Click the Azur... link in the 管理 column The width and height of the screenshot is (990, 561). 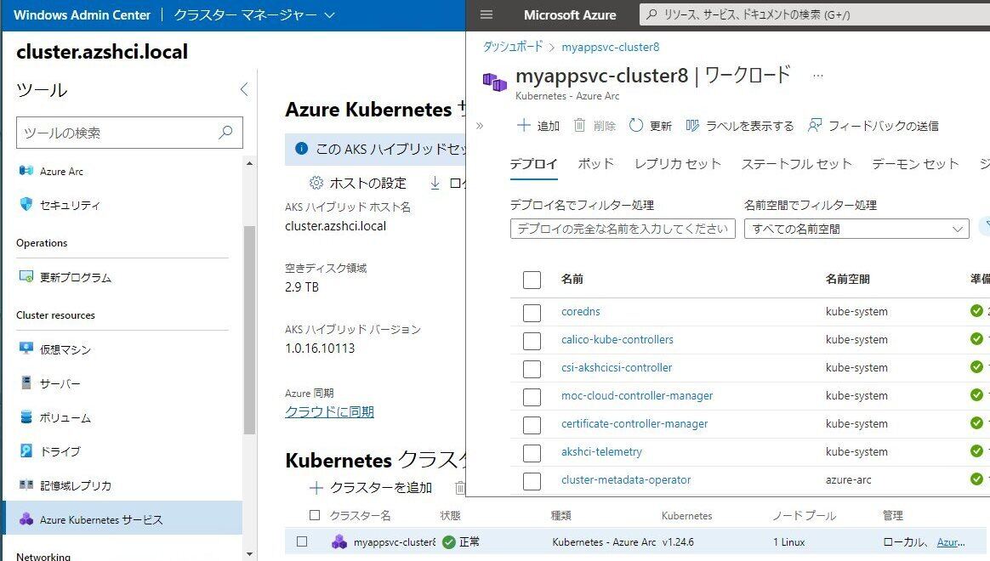tap(950, 541)
